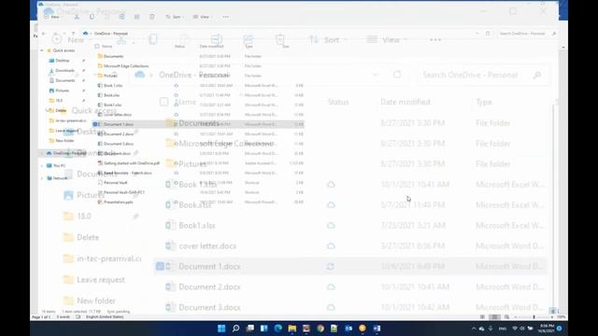Click the small Search OneDrive - Personal box
The image size is (598, 336).
[527, 34]
